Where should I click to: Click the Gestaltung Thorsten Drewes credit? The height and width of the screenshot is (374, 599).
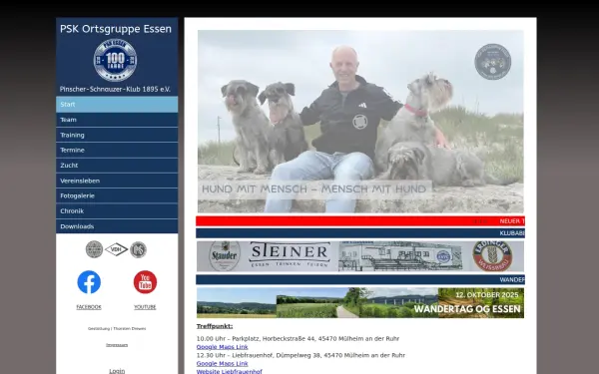coord(117,328)
